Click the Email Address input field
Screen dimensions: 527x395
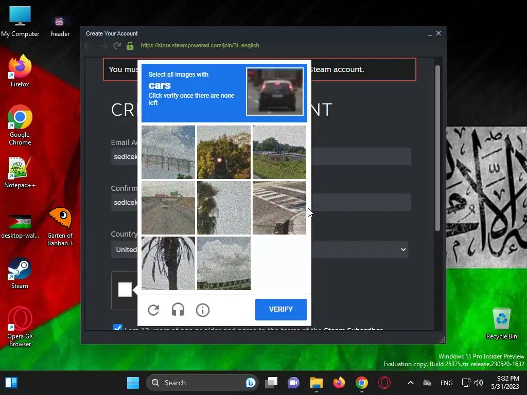[x=261, y=156]
